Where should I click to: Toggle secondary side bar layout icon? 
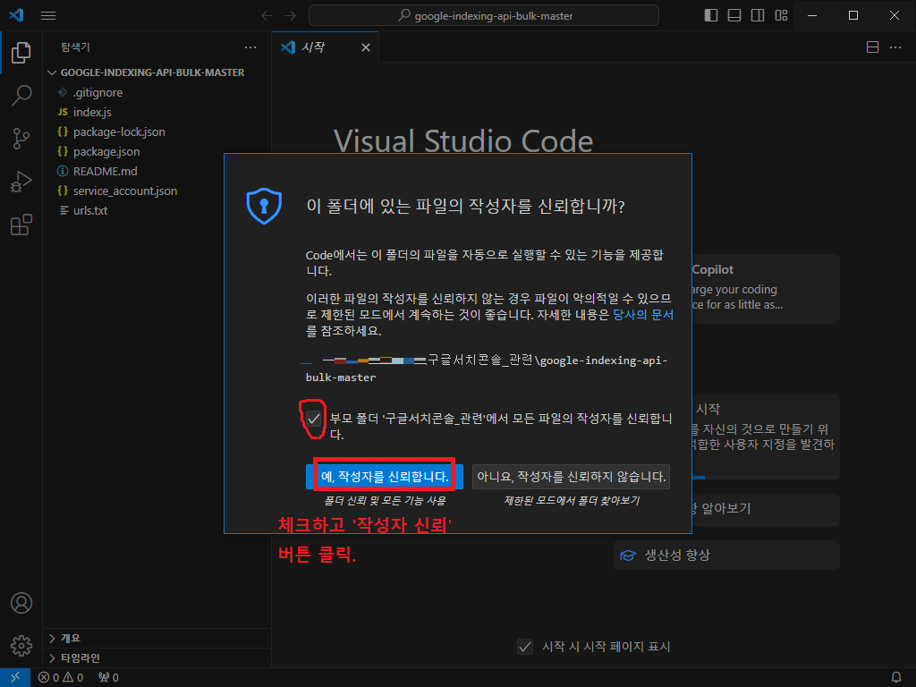(758, 16)
